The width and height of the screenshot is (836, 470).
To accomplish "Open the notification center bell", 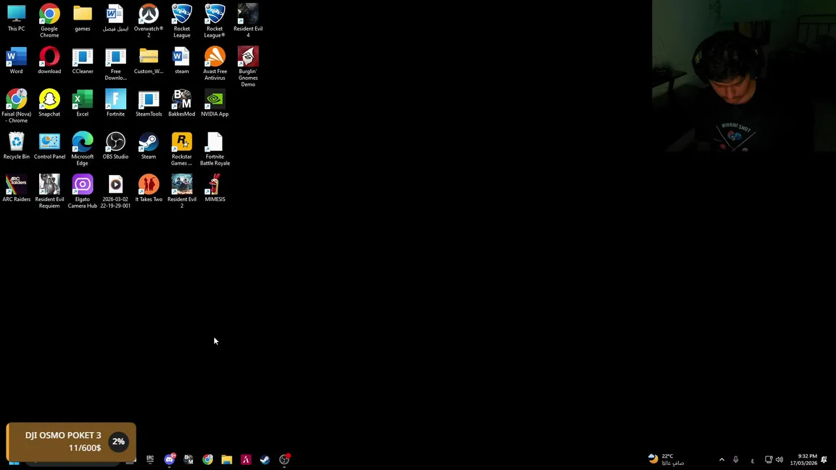I will (x=824, y=460).
